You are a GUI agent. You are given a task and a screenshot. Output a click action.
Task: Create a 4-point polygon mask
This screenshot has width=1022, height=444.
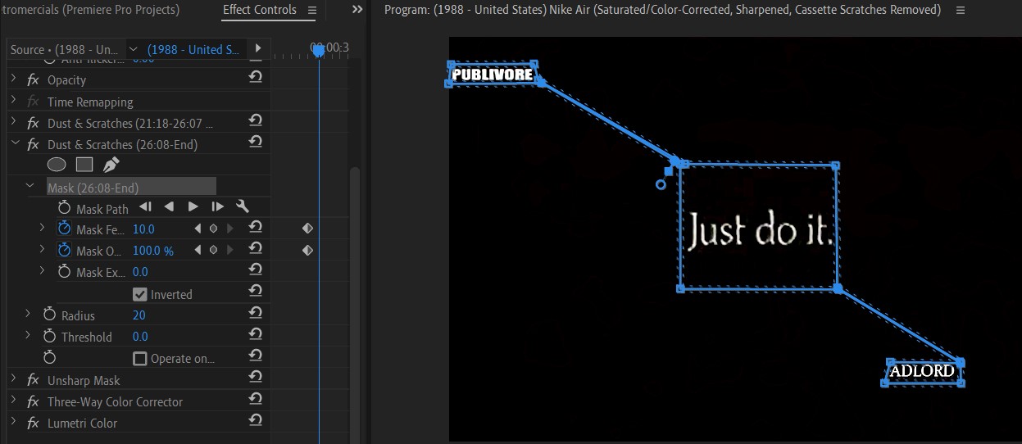(x=84, y=165)
